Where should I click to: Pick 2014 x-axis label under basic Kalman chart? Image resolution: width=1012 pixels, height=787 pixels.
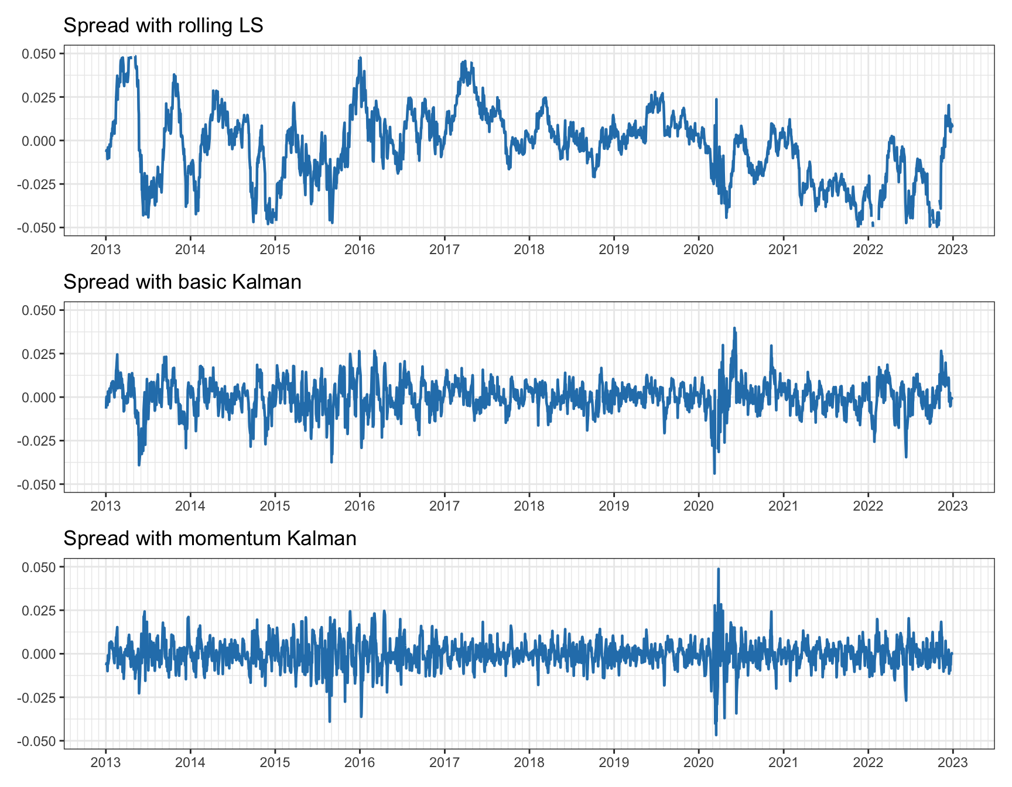(x=190, y=506)
